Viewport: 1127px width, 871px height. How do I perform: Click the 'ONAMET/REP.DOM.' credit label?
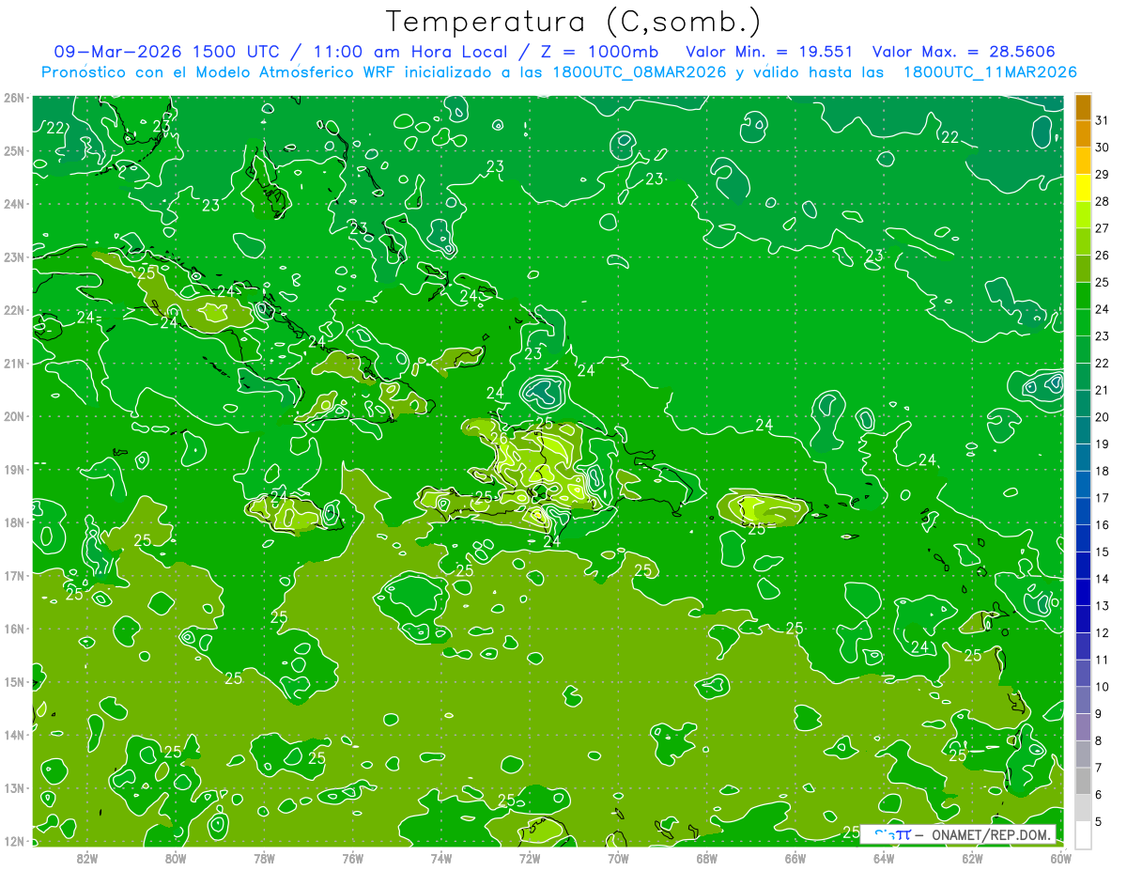(x=990, y=834)
